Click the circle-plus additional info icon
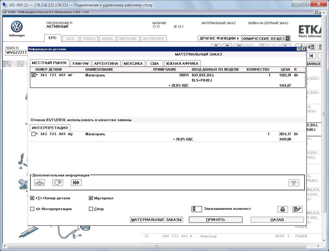Screen dimensions: 329x251 point(58,183)
